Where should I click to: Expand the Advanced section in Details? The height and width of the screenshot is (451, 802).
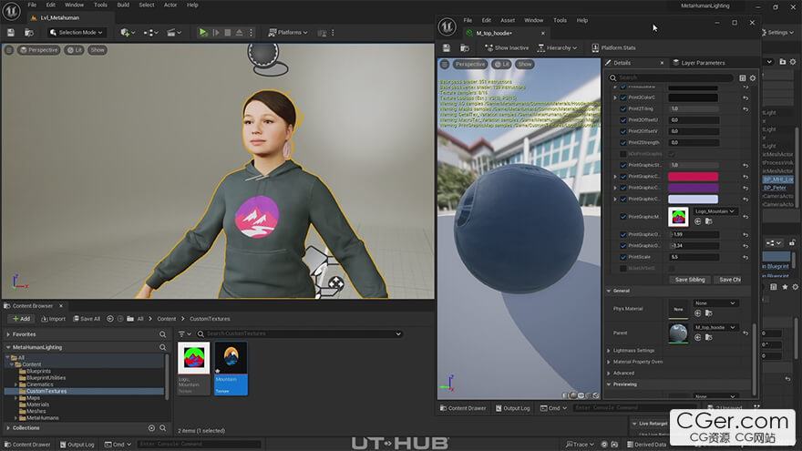tap(609, 374)
